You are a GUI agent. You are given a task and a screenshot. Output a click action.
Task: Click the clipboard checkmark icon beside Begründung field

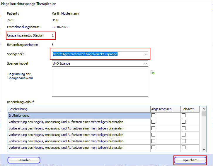[x=152, y=72]
